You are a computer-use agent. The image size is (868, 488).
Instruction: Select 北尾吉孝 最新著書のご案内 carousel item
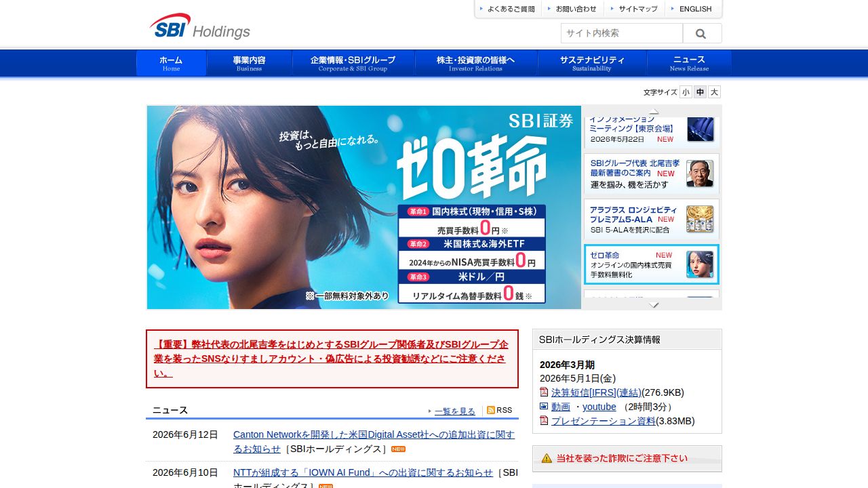(x=652, y=174)
